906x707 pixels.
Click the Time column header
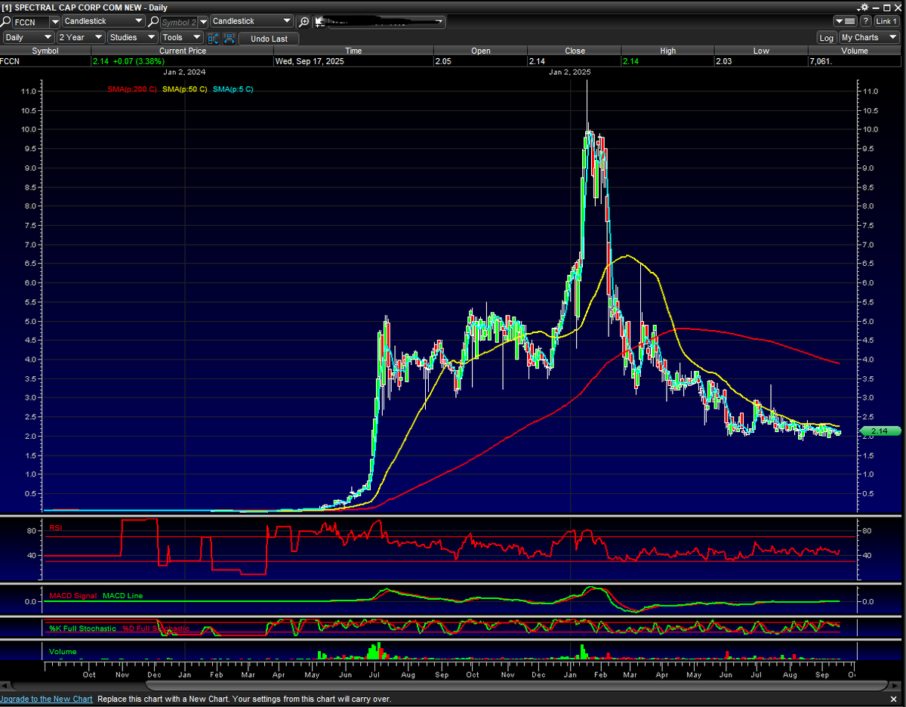point(353,51)
